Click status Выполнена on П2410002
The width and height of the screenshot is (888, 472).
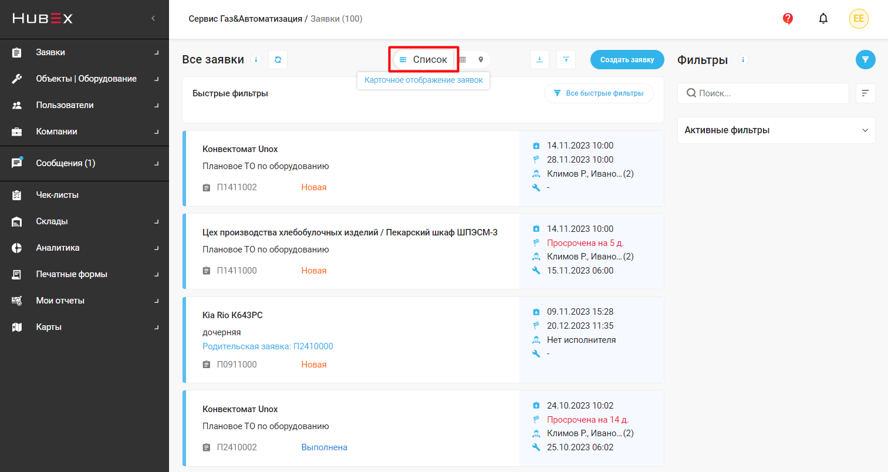324,447
